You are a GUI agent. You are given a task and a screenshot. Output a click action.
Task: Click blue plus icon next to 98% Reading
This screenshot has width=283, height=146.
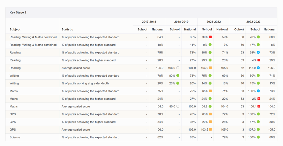[x=258, y=53]
